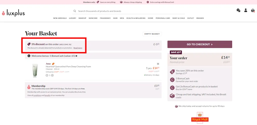Click the SAVE £5 badge
257x125 pixels.
pos(176,52)
